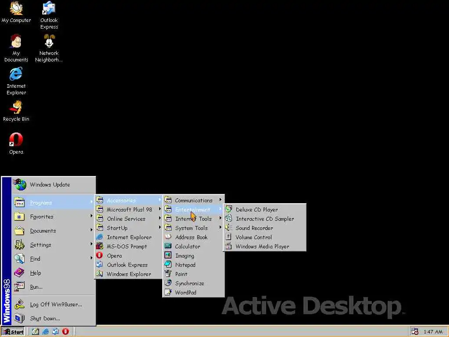Click the Notepad icon in Accessories

tap(168, 265)
